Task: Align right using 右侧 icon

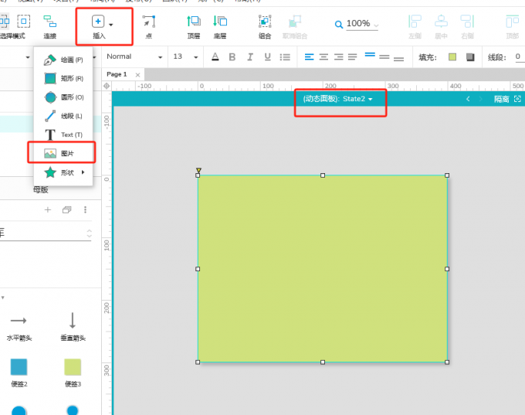Action: (467, 22)
